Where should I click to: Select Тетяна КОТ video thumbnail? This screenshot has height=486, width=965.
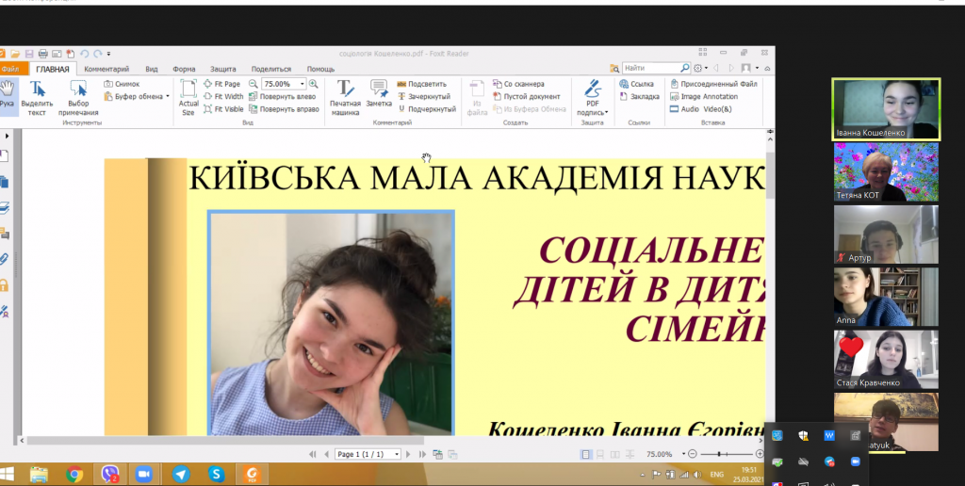(x=886, y=171)
